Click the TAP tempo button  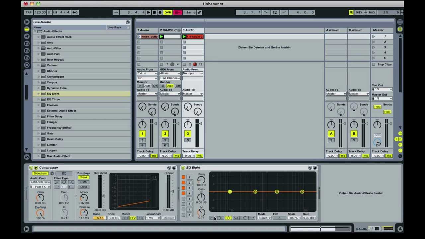29,12
